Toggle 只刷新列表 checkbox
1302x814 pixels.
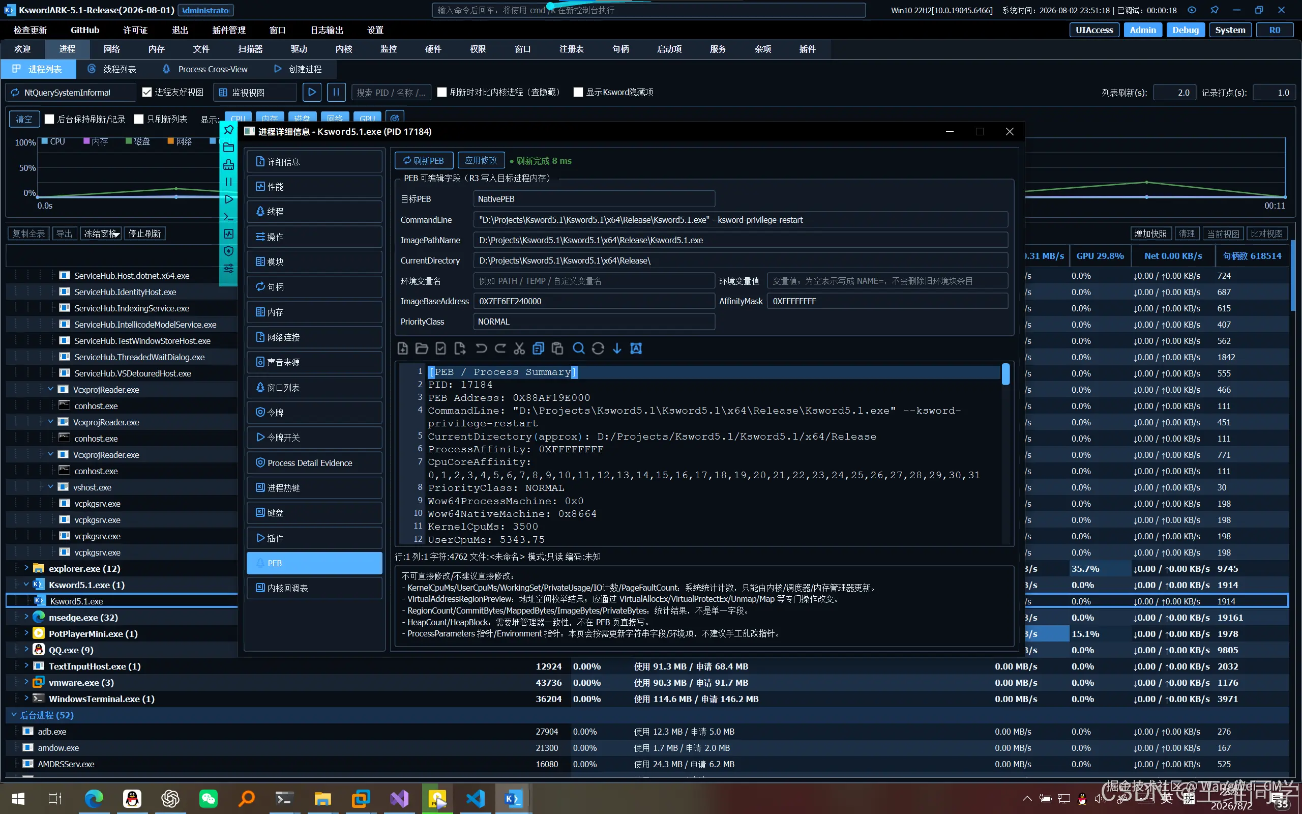tap(139, 119)
